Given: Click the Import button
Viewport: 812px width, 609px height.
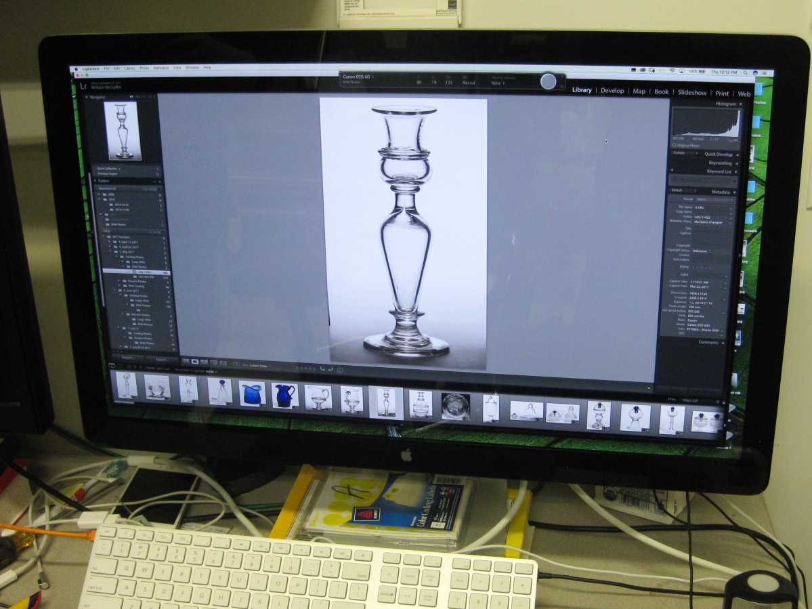Looking at the screenshot, I should click(x=127, y=358).
